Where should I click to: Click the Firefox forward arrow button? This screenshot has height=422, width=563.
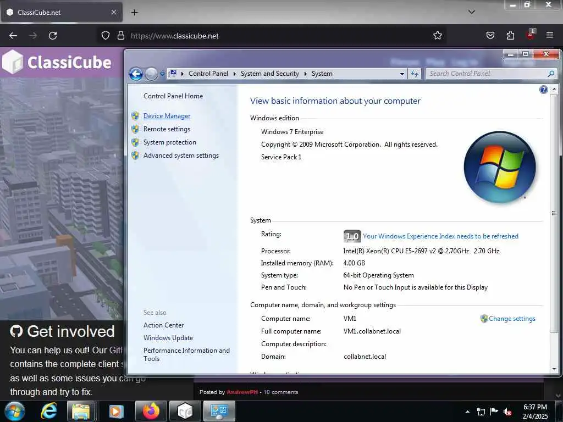coord(33,36)
